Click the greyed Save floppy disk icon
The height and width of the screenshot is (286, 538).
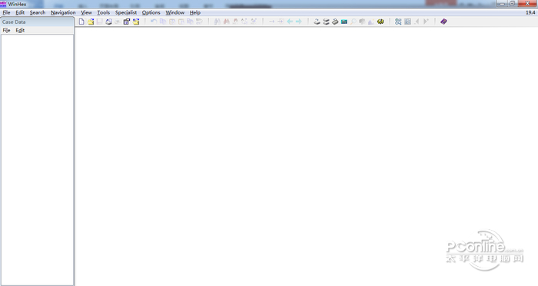99,22
